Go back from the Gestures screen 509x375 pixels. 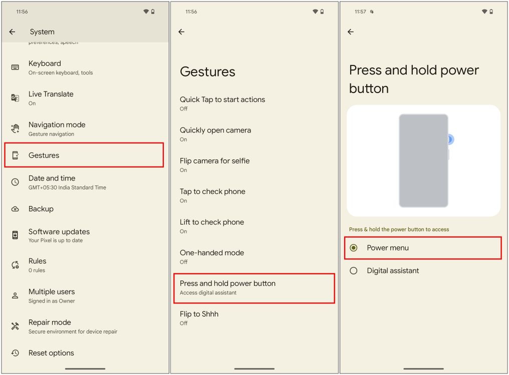[181, 32]
